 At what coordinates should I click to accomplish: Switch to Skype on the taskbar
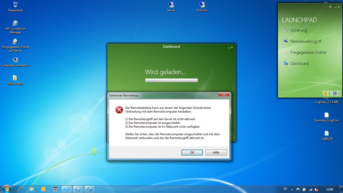[x=67, y=189]
